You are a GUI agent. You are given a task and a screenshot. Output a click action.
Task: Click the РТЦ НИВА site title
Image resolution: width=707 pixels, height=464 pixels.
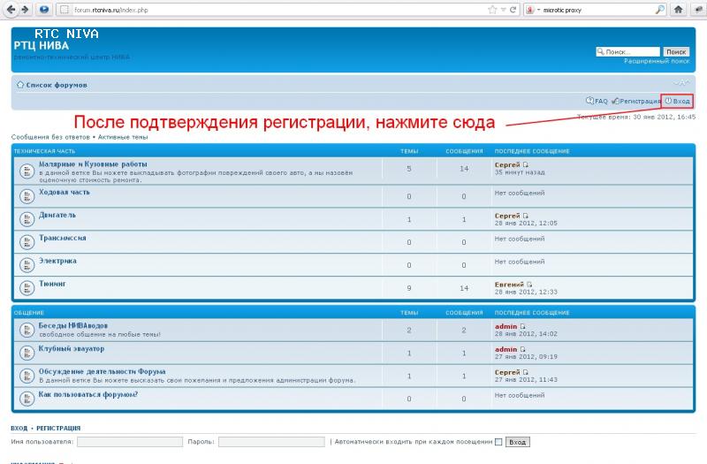[x=41, y=46]
